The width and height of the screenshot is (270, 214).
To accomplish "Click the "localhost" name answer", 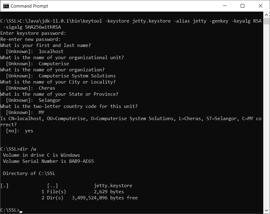I will [51, 52].
